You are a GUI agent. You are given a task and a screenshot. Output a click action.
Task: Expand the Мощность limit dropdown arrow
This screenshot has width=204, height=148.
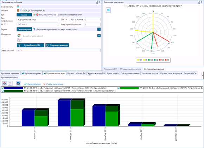coord(99,36)
